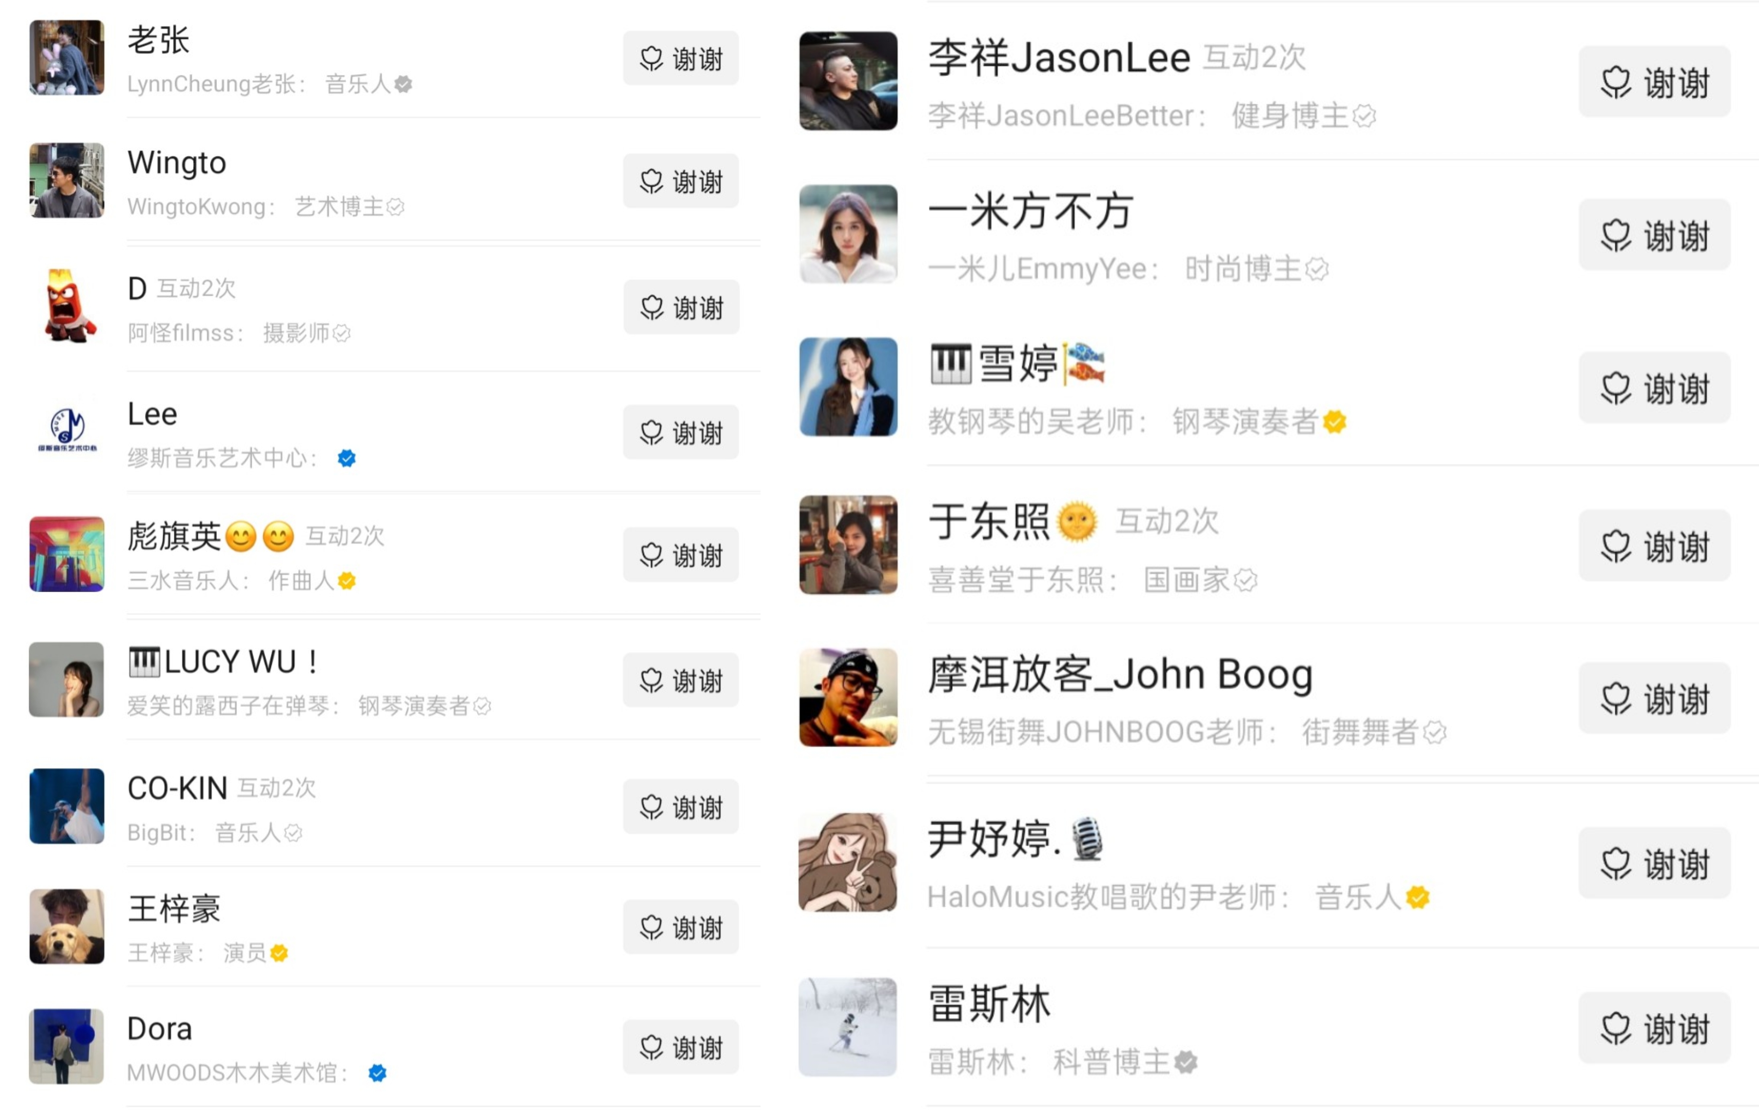Click the blue badge next to MWOODS木木美术馆

[x=377, y=1072]
